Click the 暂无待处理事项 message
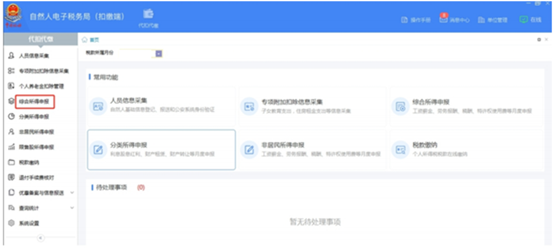 pos(315,222)
